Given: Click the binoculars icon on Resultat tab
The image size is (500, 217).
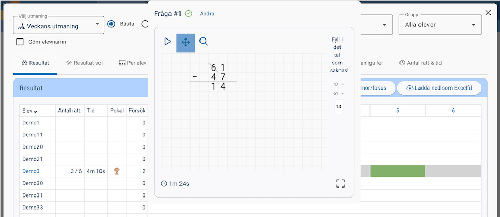Looking at the screenshot, I should (25, 63).
